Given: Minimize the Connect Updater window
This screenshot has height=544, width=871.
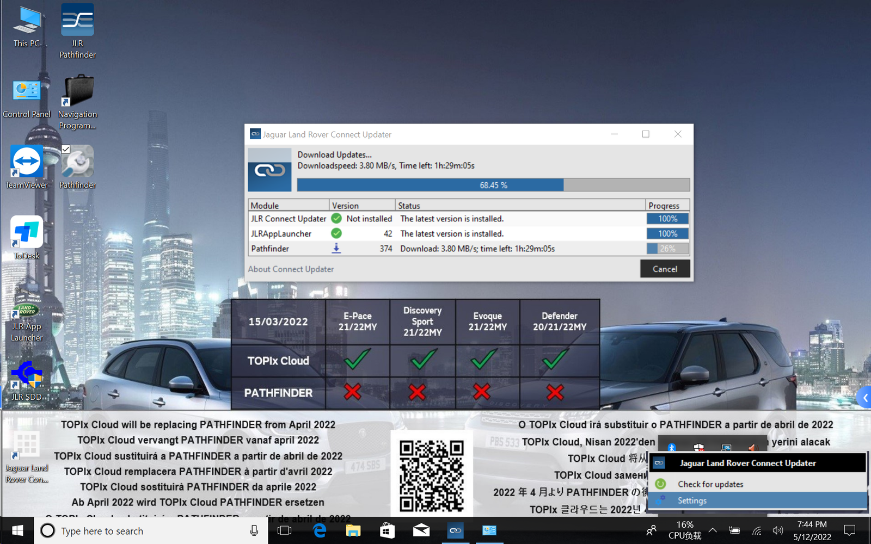Looking at the screenshot, I should (614, 134).
